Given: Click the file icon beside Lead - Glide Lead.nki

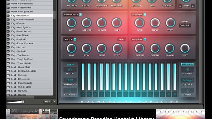Looking at the screenshot, I should click(8, 87).
